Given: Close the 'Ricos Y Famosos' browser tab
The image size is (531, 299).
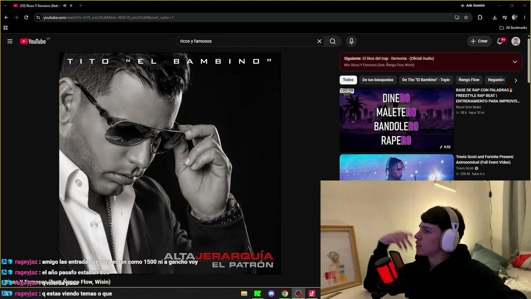Looking at the screenshot, I should (71, 6).
